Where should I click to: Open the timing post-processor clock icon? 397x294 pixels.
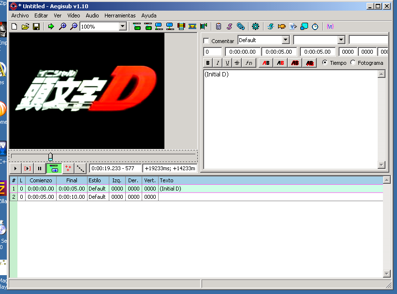pos(315,26)
